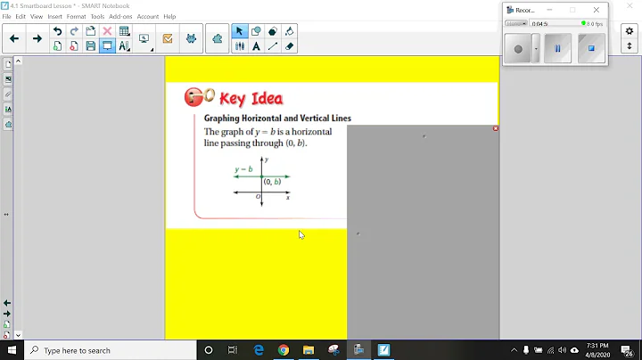
Task: Stop the recording in Recorder
Action: 591,49
